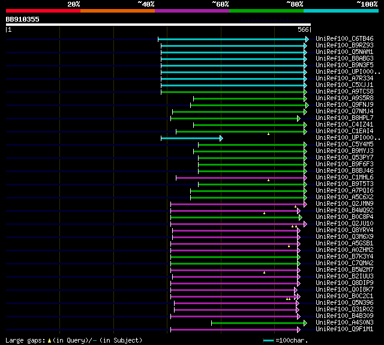
Task: Select the short cyan UPI000 alignment bar
Action: pyautogui.click(x=191, y=139)
